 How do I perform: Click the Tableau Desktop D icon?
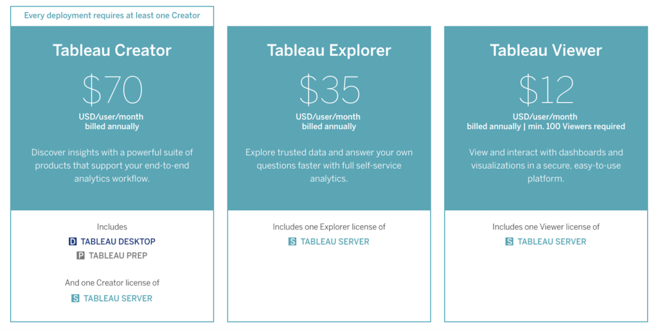(73, 241)
